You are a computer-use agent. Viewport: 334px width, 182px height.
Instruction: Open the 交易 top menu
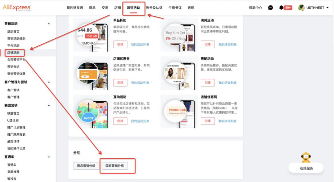click(x=105, y=8)
